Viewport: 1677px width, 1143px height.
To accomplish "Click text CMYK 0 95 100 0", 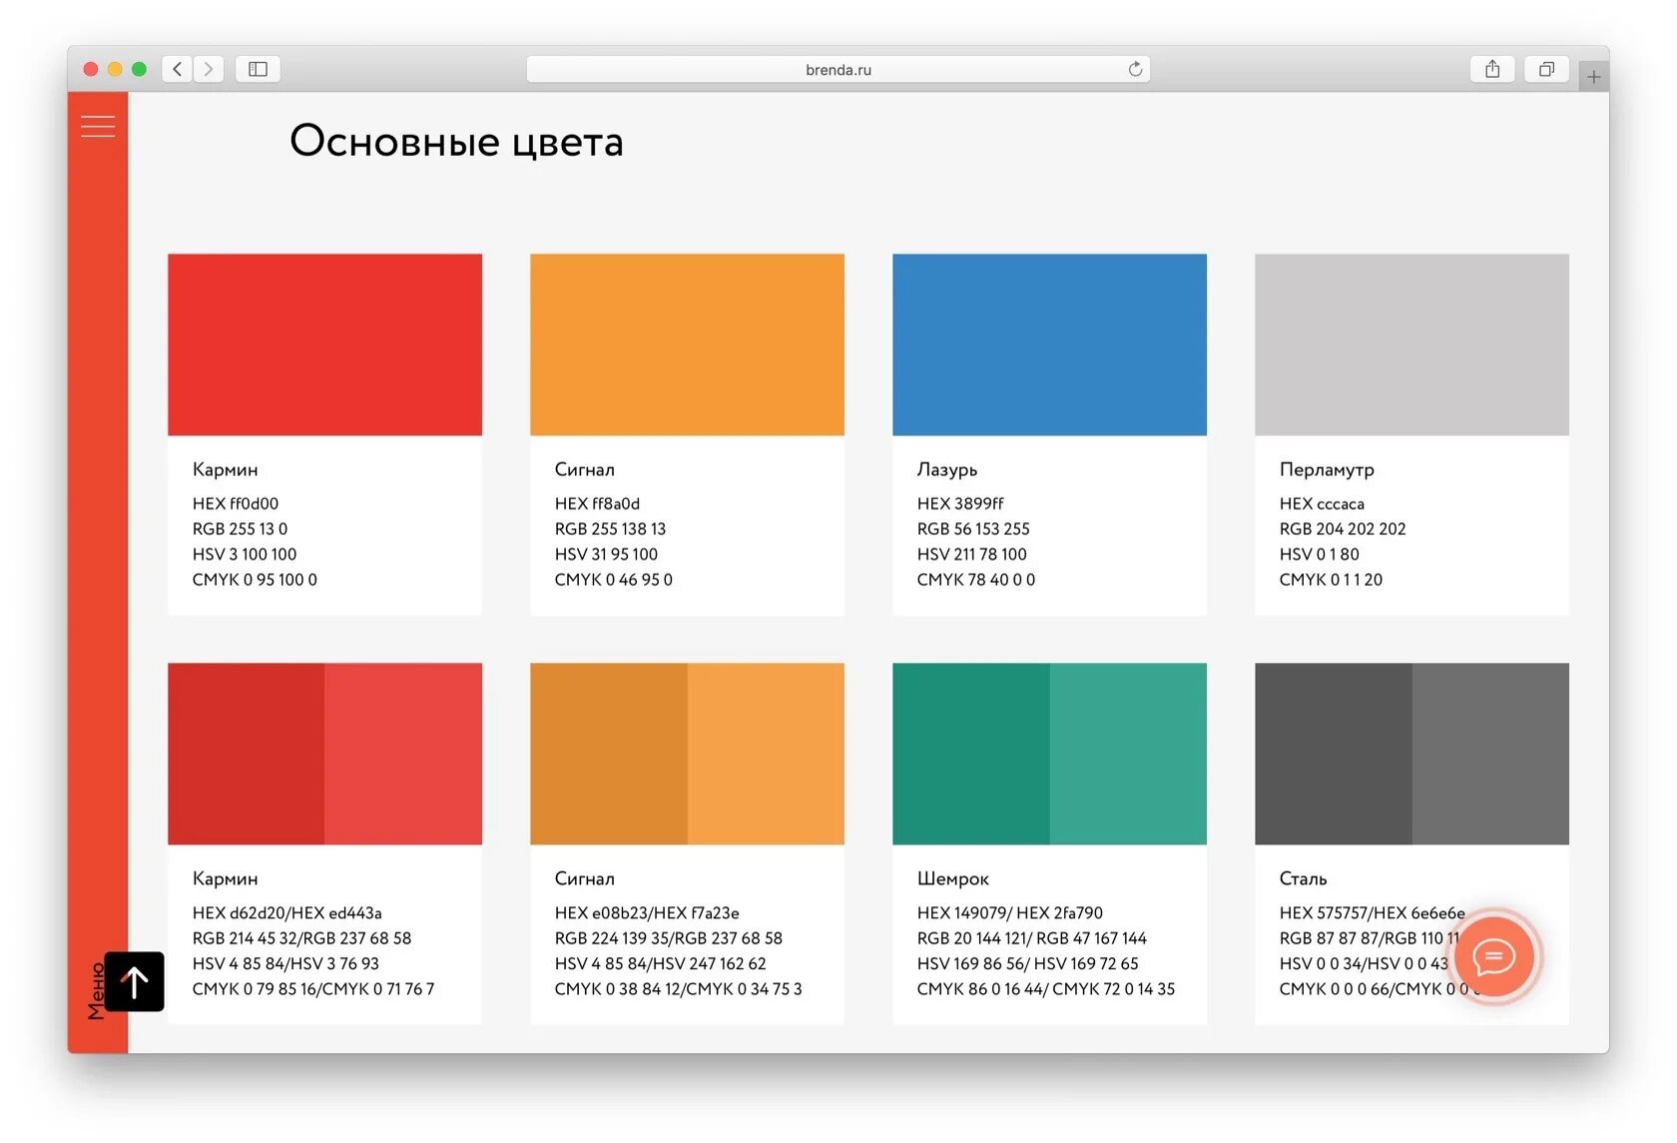I will click(x=255, y=580).
